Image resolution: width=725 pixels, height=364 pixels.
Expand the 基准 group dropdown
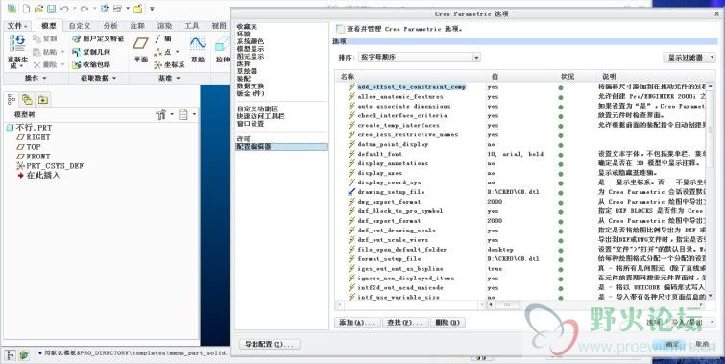pyautogui.click(x=169, y=78)
